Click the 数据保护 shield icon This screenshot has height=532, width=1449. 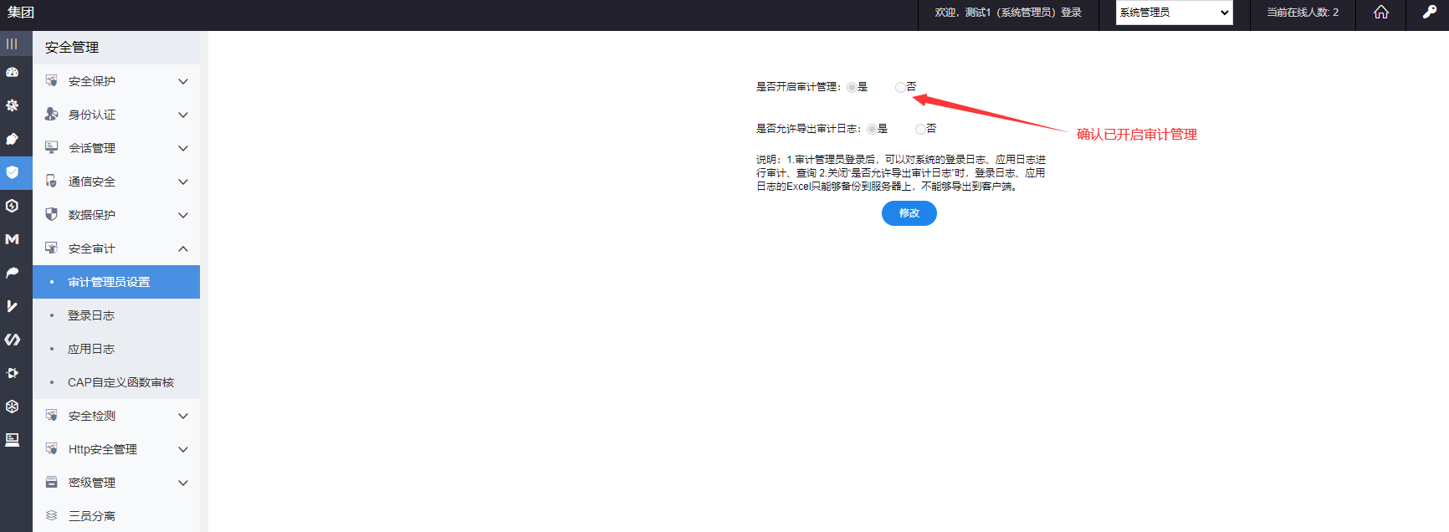pos(51,214)
